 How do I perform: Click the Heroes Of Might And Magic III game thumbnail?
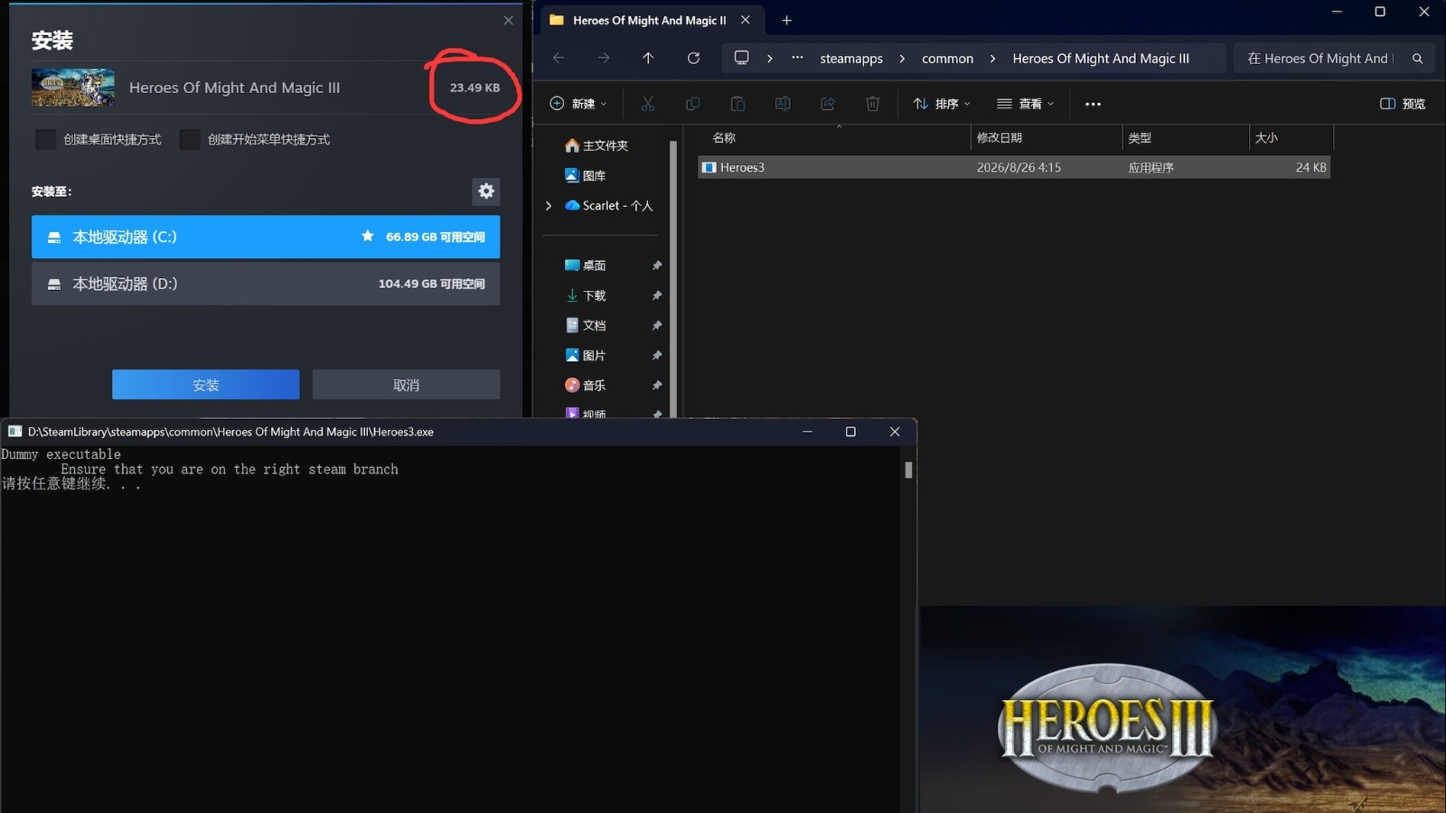[73, 88]
